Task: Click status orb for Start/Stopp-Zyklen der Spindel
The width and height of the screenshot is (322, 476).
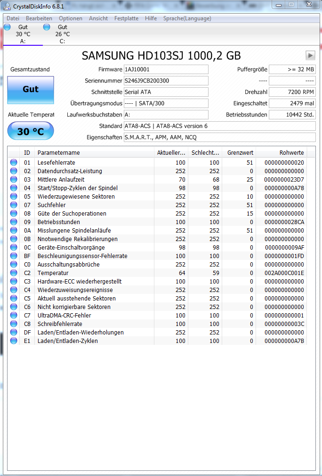Action: pyautogui.click(x=13, y=188)
